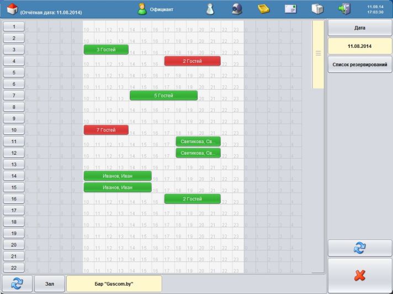This screenshot has height=294, width=393.
Task: Select table row number 14
Action: [14, 176]
